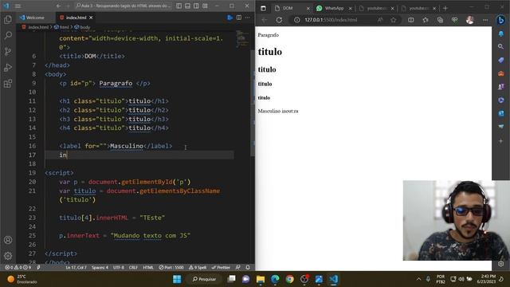Open Edge Browser essentials heart icon
510x287 pixels.
[454, 20]
